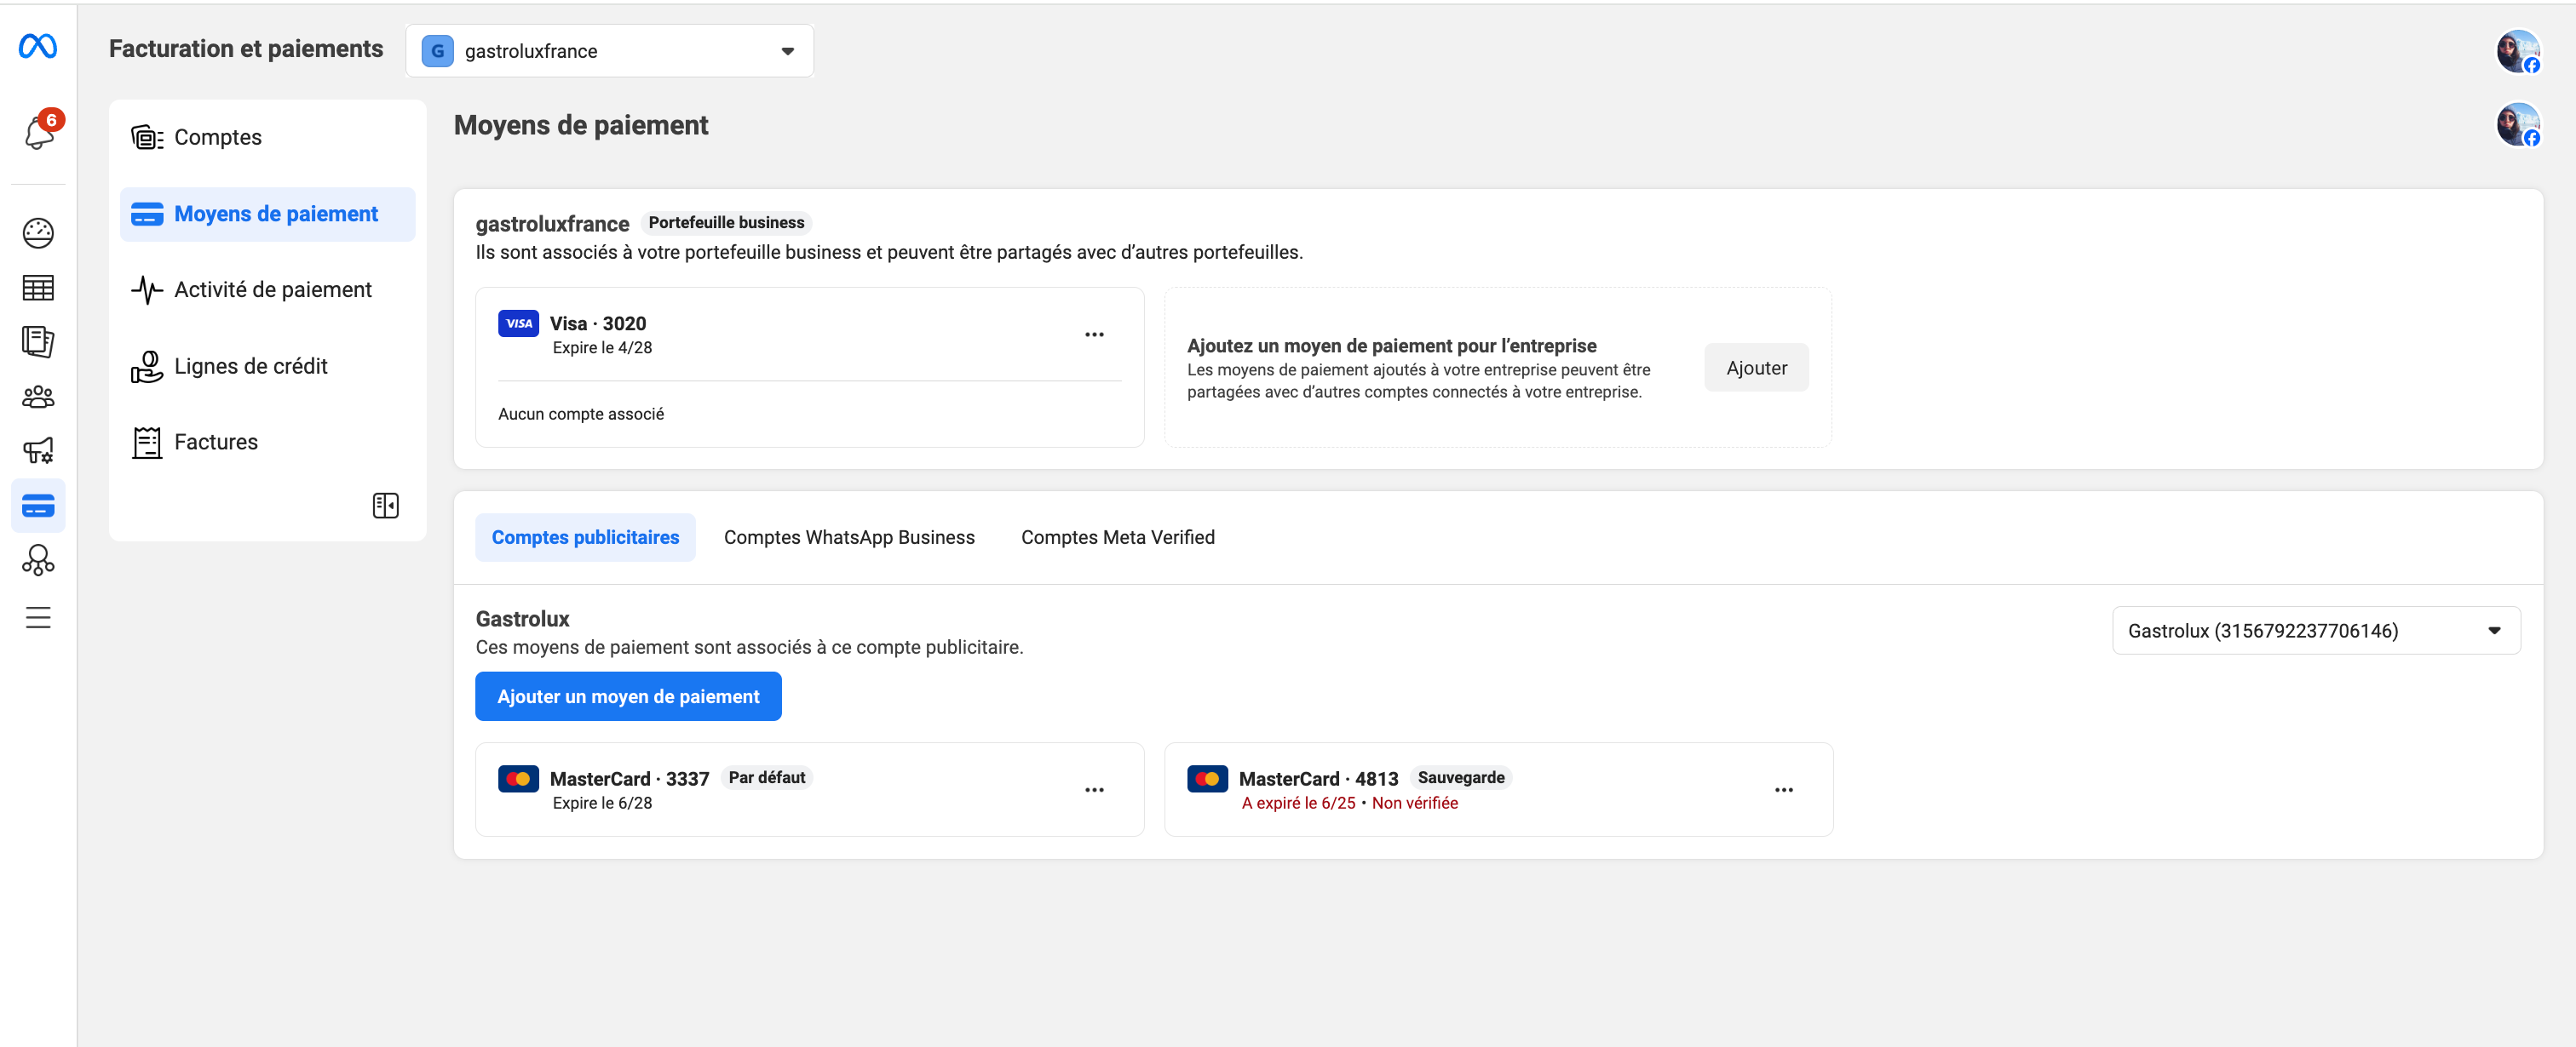
Task: Click 'A expiré le 6/25' warning text
Action: (1298, 804)
